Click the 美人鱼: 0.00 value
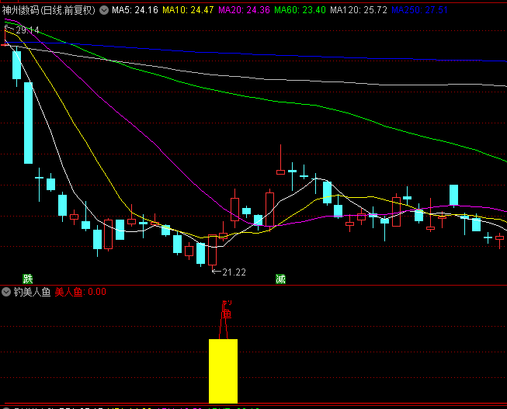Image resolution: width=507 pixels, height=409 pixels. (x=81, y=292)
